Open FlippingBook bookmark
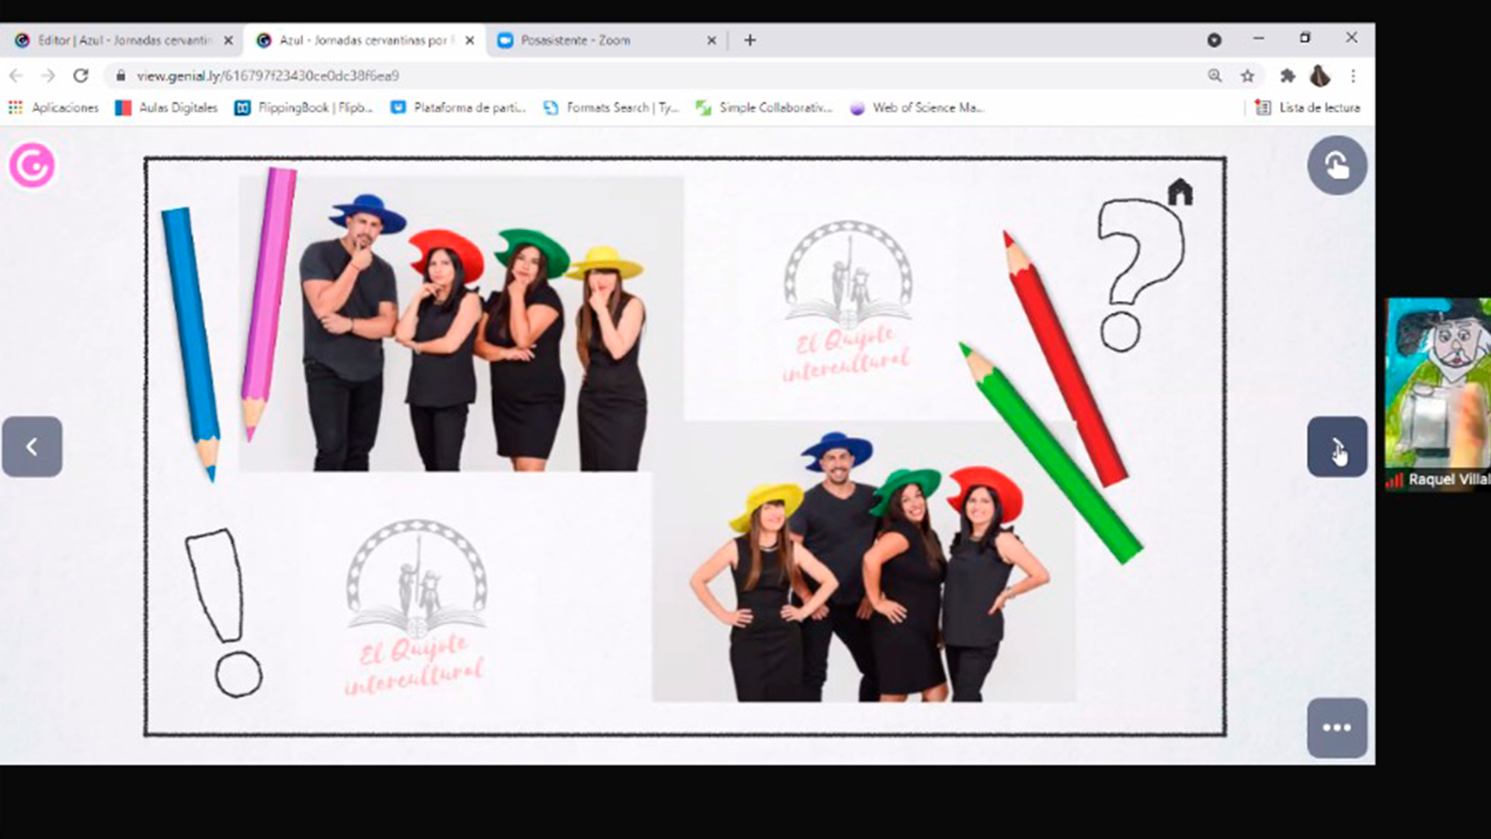 click(304, 108)
